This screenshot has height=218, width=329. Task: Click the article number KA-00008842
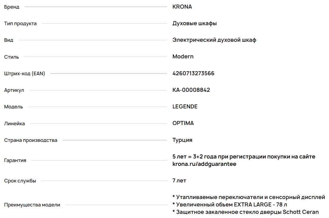click(x=191, y=90)
